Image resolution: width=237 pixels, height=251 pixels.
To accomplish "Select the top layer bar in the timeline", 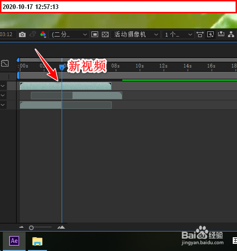I will pyautogui.click(x=65, y=86).
